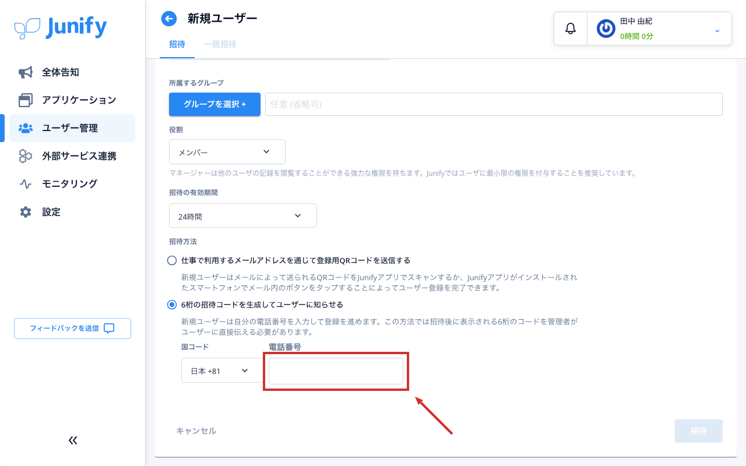Select QR code email invitation method

point(172,260)
